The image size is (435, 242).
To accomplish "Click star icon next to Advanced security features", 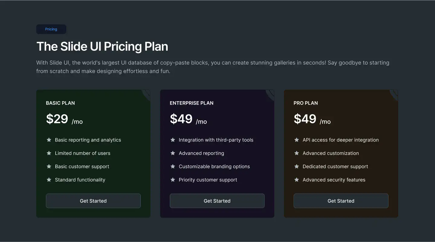I will pos(297,180).
